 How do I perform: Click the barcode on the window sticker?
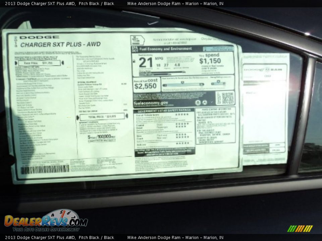pos(45,170)
